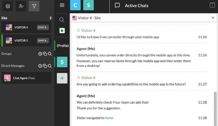Open the (Profile) entry

point(63,46)
